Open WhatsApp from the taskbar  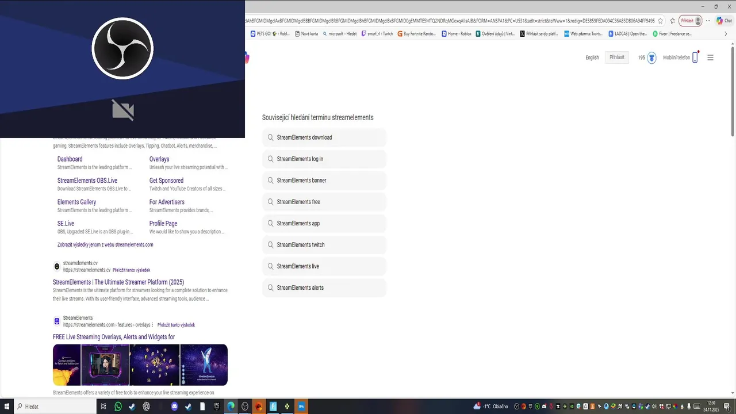(118, 407)
